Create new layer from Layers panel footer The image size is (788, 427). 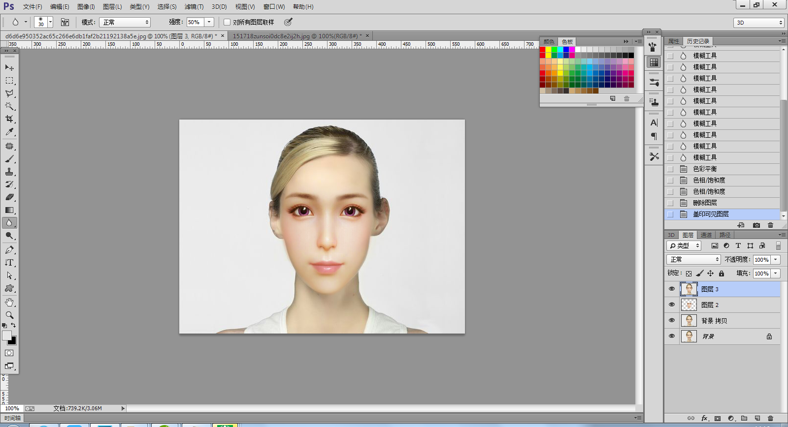pyautogui.click(x=757, y=418)
